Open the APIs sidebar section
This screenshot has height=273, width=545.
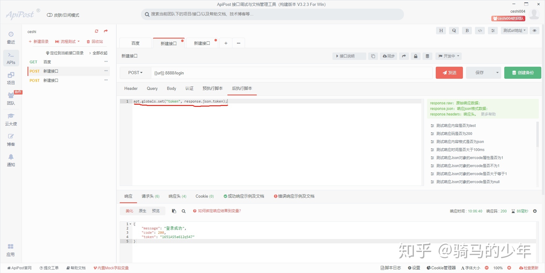coord(11,58)
